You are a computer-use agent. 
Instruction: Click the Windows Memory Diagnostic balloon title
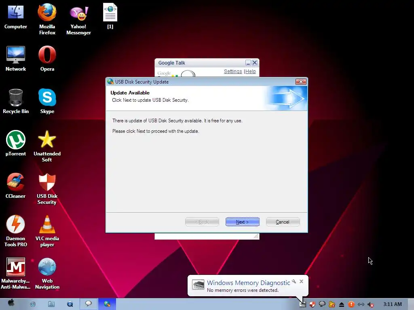[x=249, y=283]
